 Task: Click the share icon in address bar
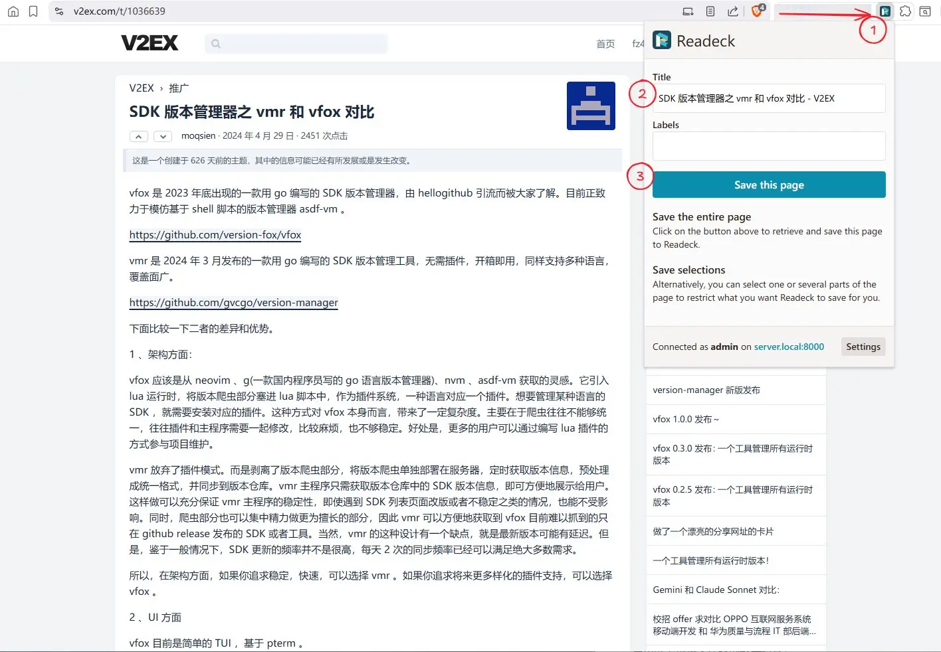(x=732, y=11)
